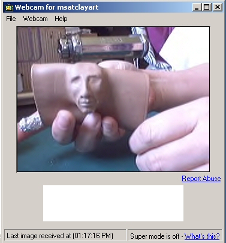This screenshot has width=226, height=243.
Task: Click the blank white banner area
Action: click(113, 203)
